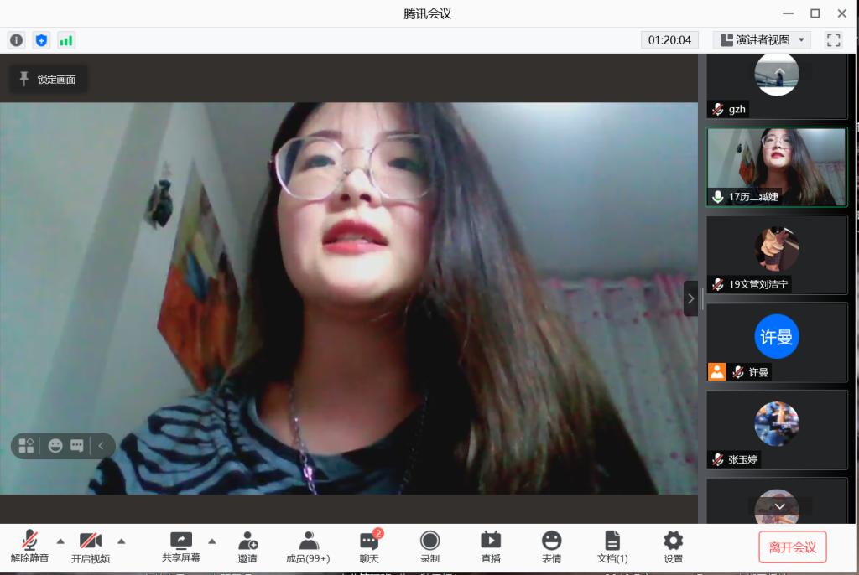Viewport: 859px width, 575px height.
Task: Open the members list 成员(99+)
Action: pos(308,547)
